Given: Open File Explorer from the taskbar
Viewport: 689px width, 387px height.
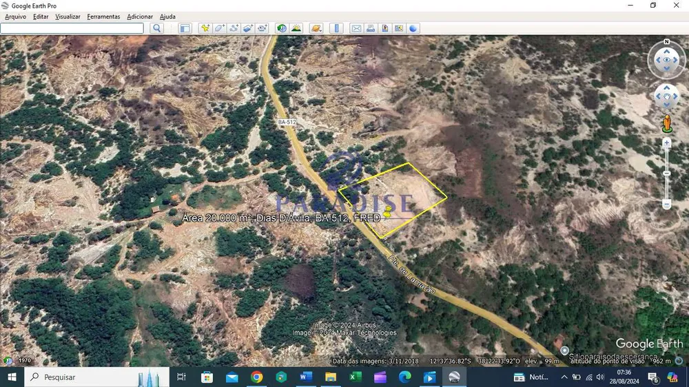Looking at the screenshot, I should coord(331,377).
